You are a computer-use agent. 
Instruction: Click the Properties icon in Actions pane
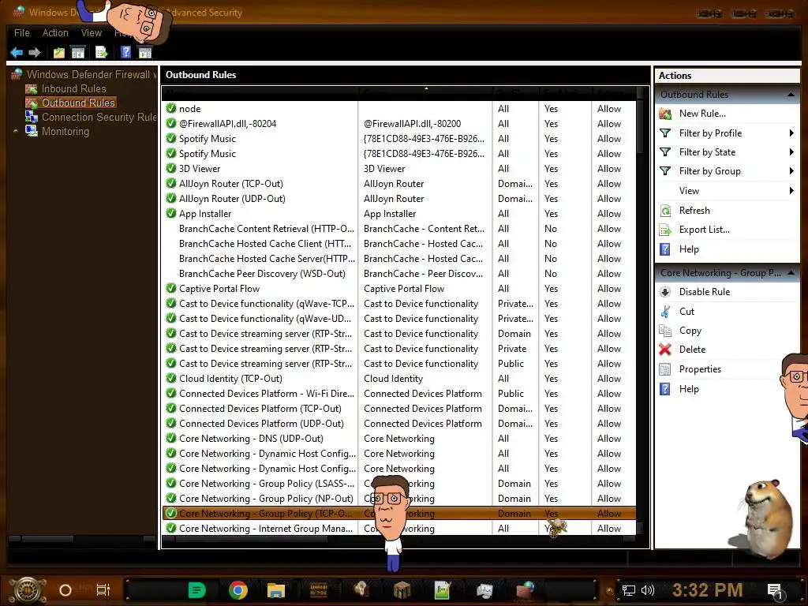pos(665,369)
